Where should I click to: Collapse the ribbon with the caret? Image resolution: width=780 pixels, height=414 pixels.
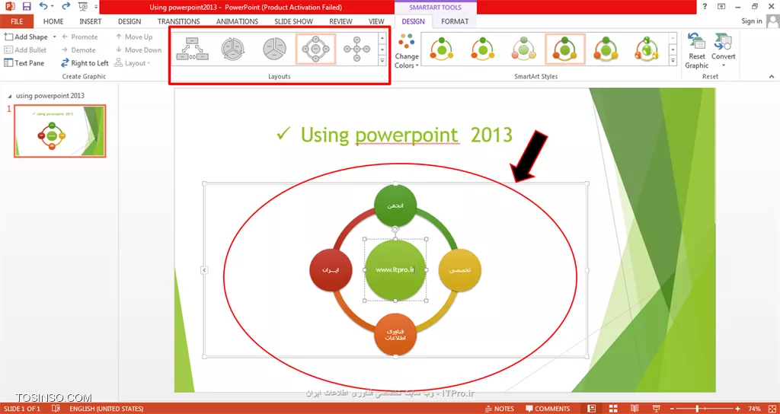click(772, 77)
